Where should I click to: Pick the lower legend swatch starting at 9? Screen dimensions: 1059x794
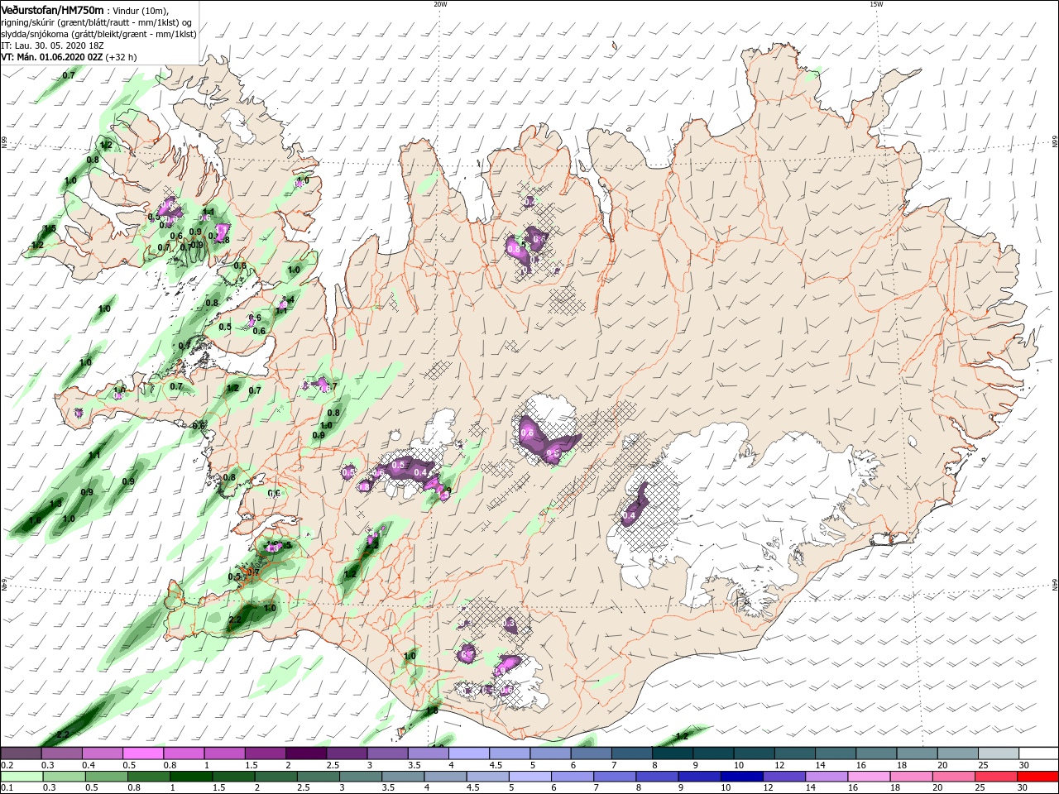(x=698, y=777)
